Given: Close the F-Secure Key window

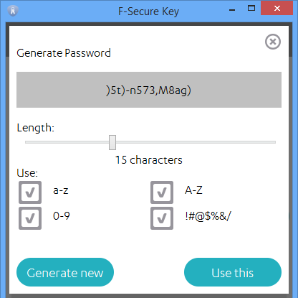Looking at the screenshot, I should coord(277,9).
